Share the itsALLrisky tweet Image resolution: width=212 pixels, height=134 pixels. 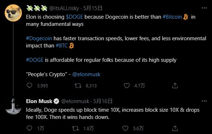click(175, 86)
